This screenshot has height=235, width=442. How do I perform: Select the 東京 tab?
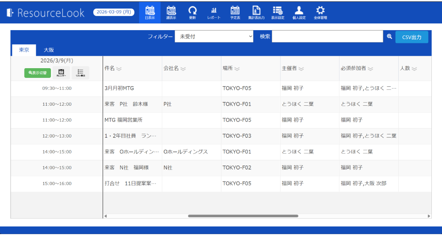click(x=24, y=50)
